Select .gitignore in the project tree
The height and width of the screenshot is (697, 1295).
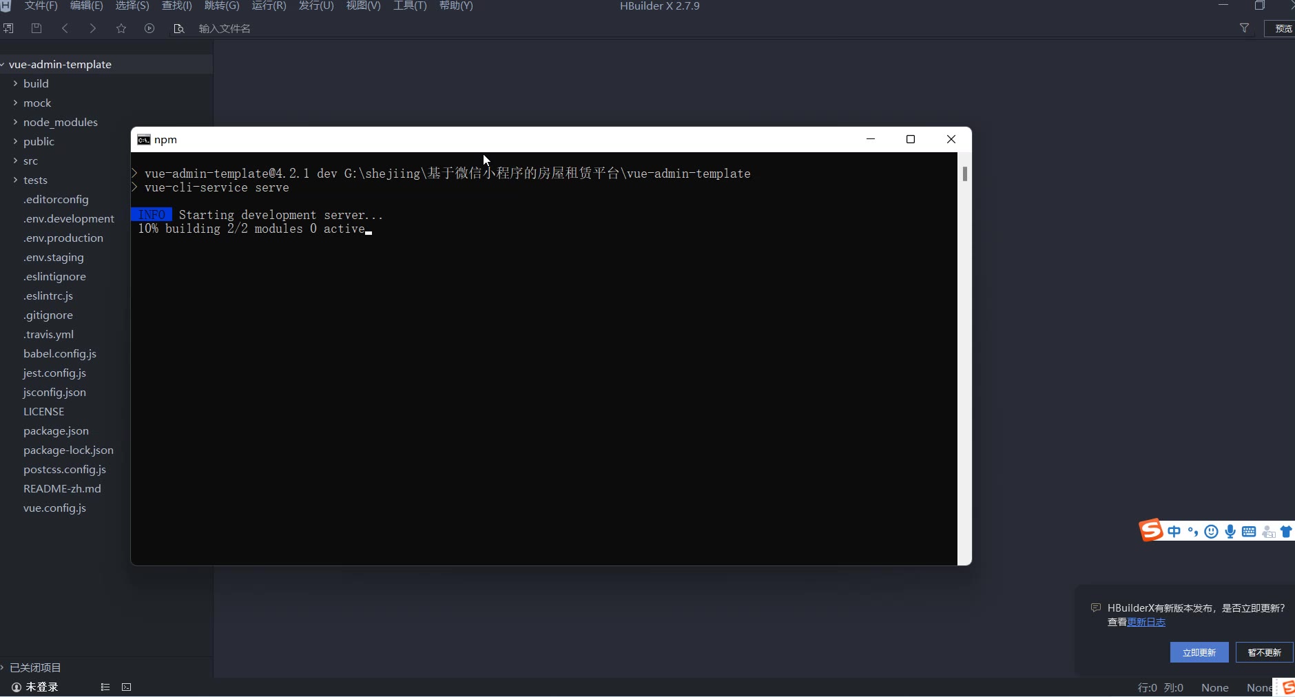point(48,315)
